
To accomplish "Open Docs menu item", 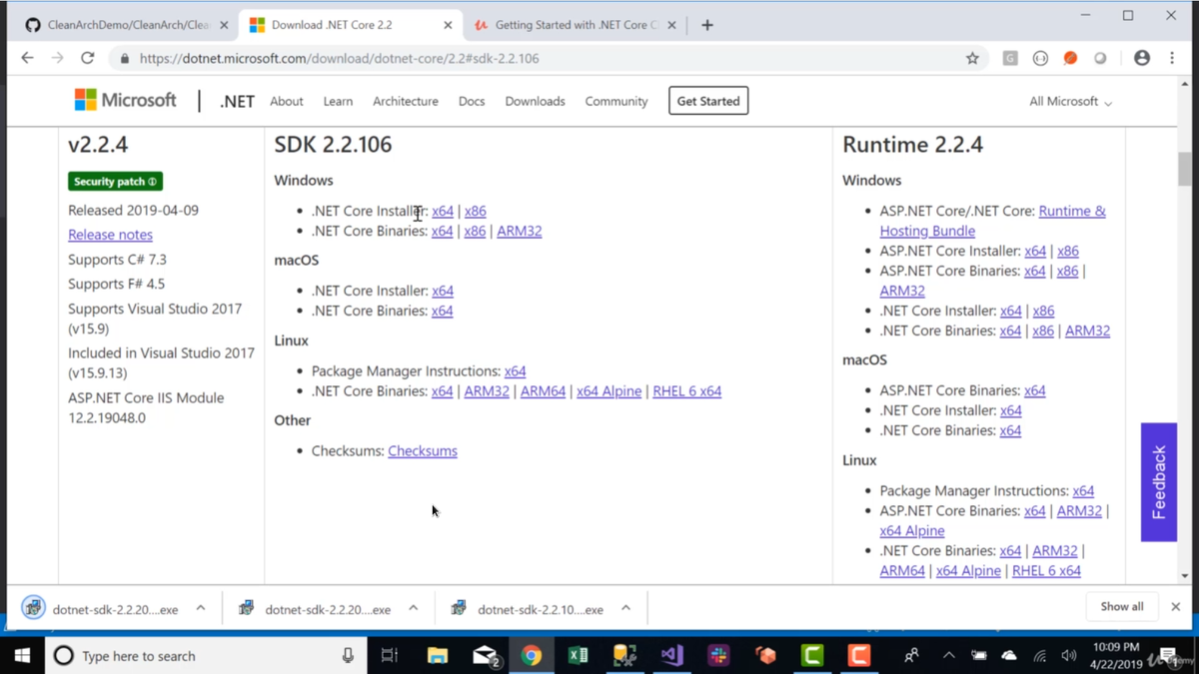I will point(472,101).
